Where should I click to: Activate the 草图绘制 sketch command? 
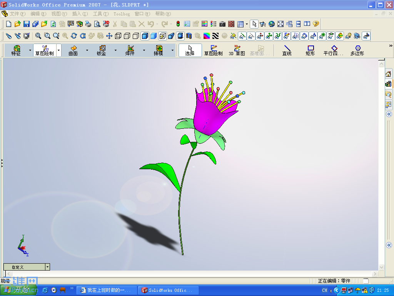click(214, 50)
